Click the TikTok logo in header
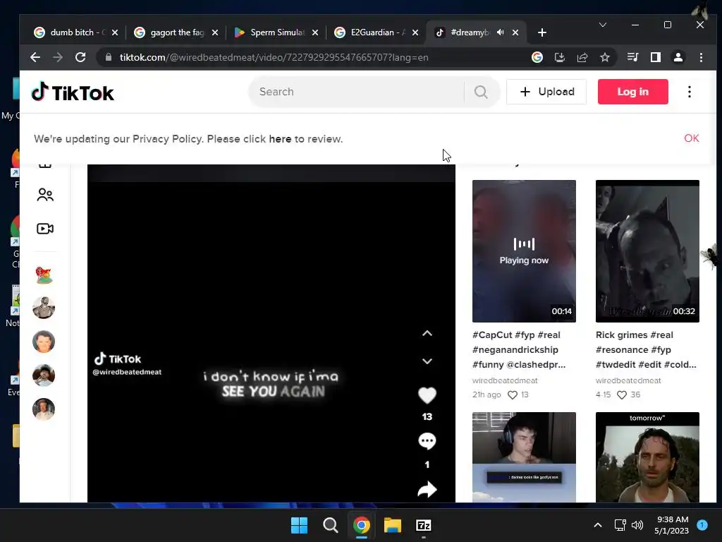Image resolution: width=722 pixels, height=542 pixels. click(x=73, y=92)
